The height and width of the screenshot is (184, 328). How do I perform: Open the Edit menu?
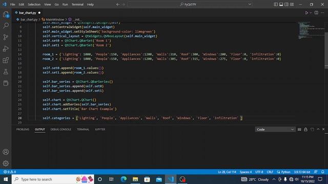pos(22,5)
